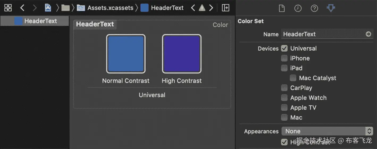Open the related items grid icon
The image size is (377, 149).
pos(8,8)
